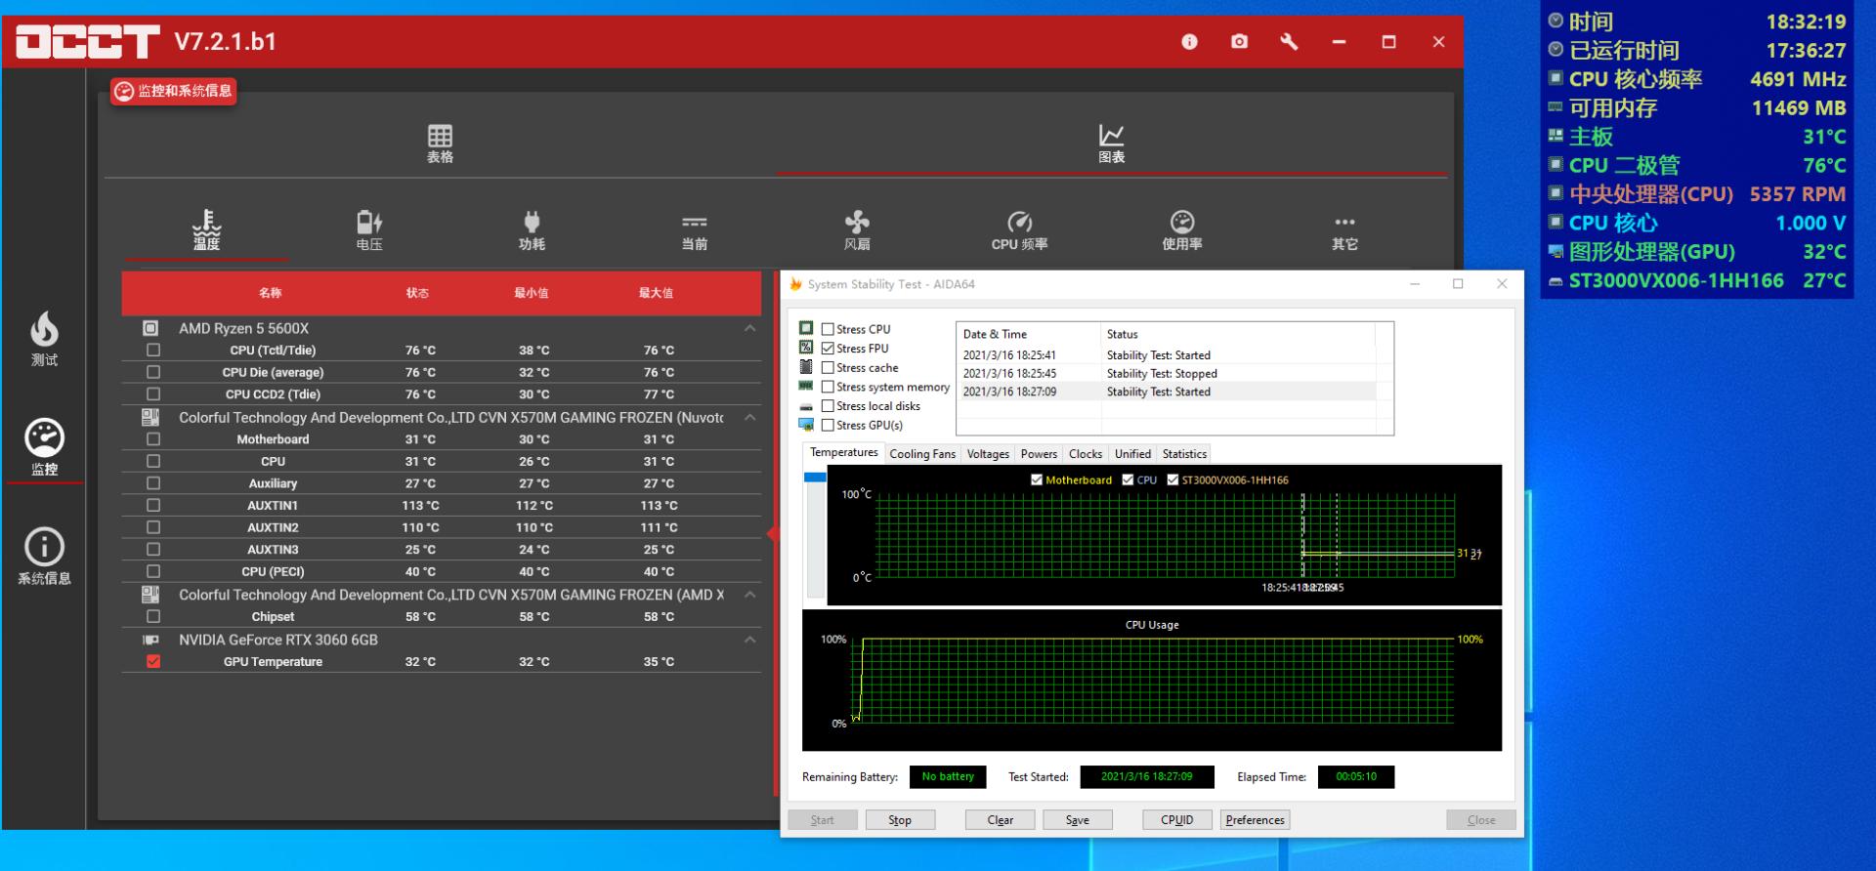Viewport: 1876px width, 871px height.
Task: Collapse the AMD Ryzen 5 5600X group
Action: 749,329
